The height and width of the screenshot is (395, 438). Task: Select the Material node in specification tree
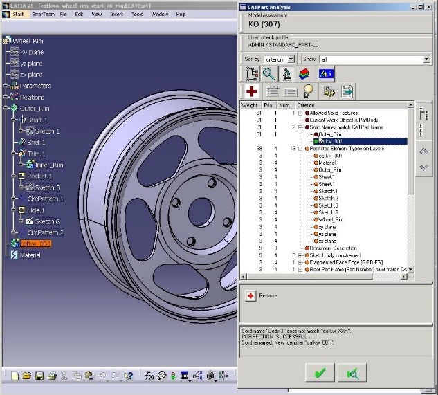click(x=30, y=255)
